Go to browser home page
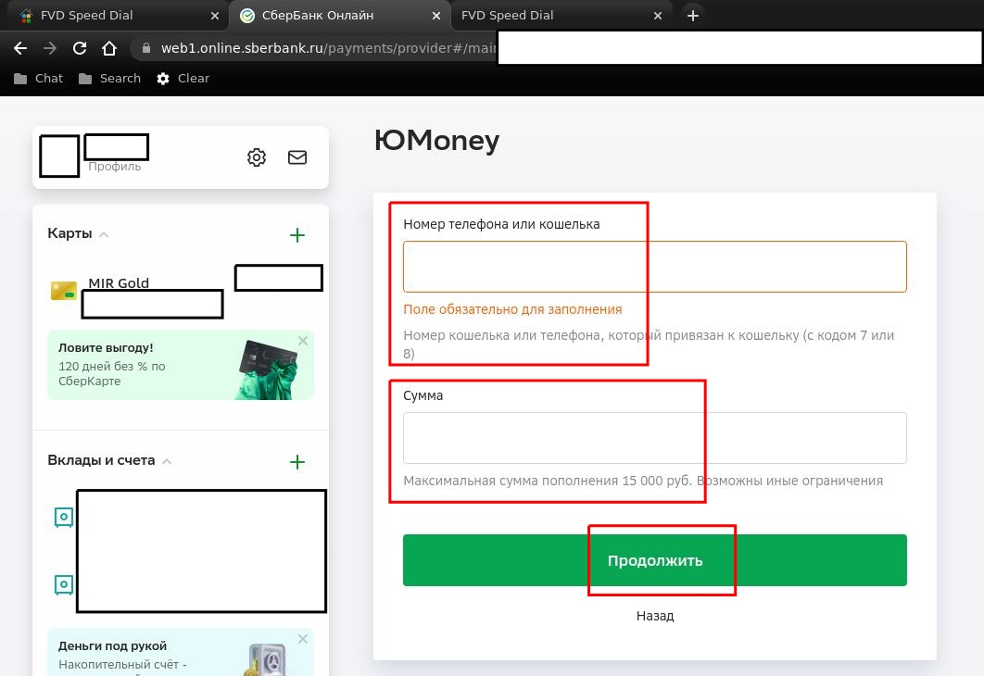The width and height of the screenshot is (984, 676). point(109,48)
